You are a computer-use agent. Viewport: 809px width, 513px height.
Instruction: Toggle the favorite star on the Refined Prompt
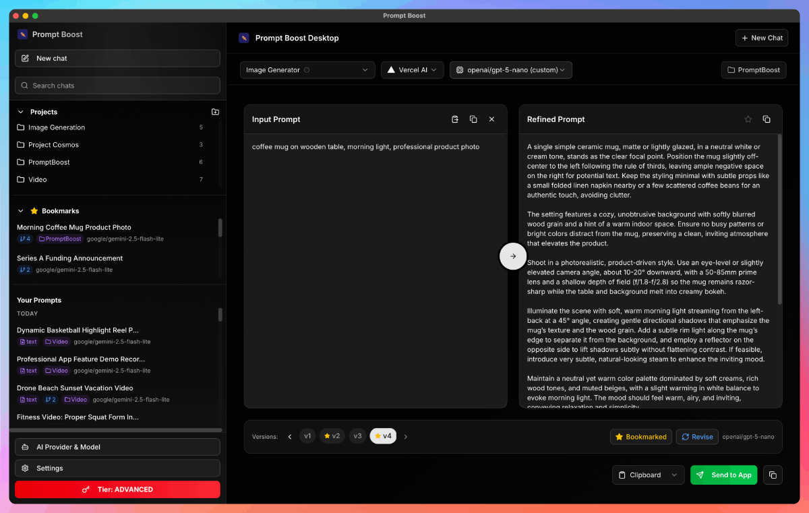[x=748, y=119]
